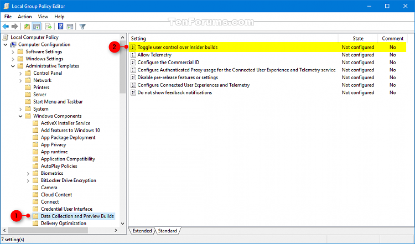Screen dimensions: 415x244
Task: Select Do not show feedback notifications text
Action: click(175, 92)
